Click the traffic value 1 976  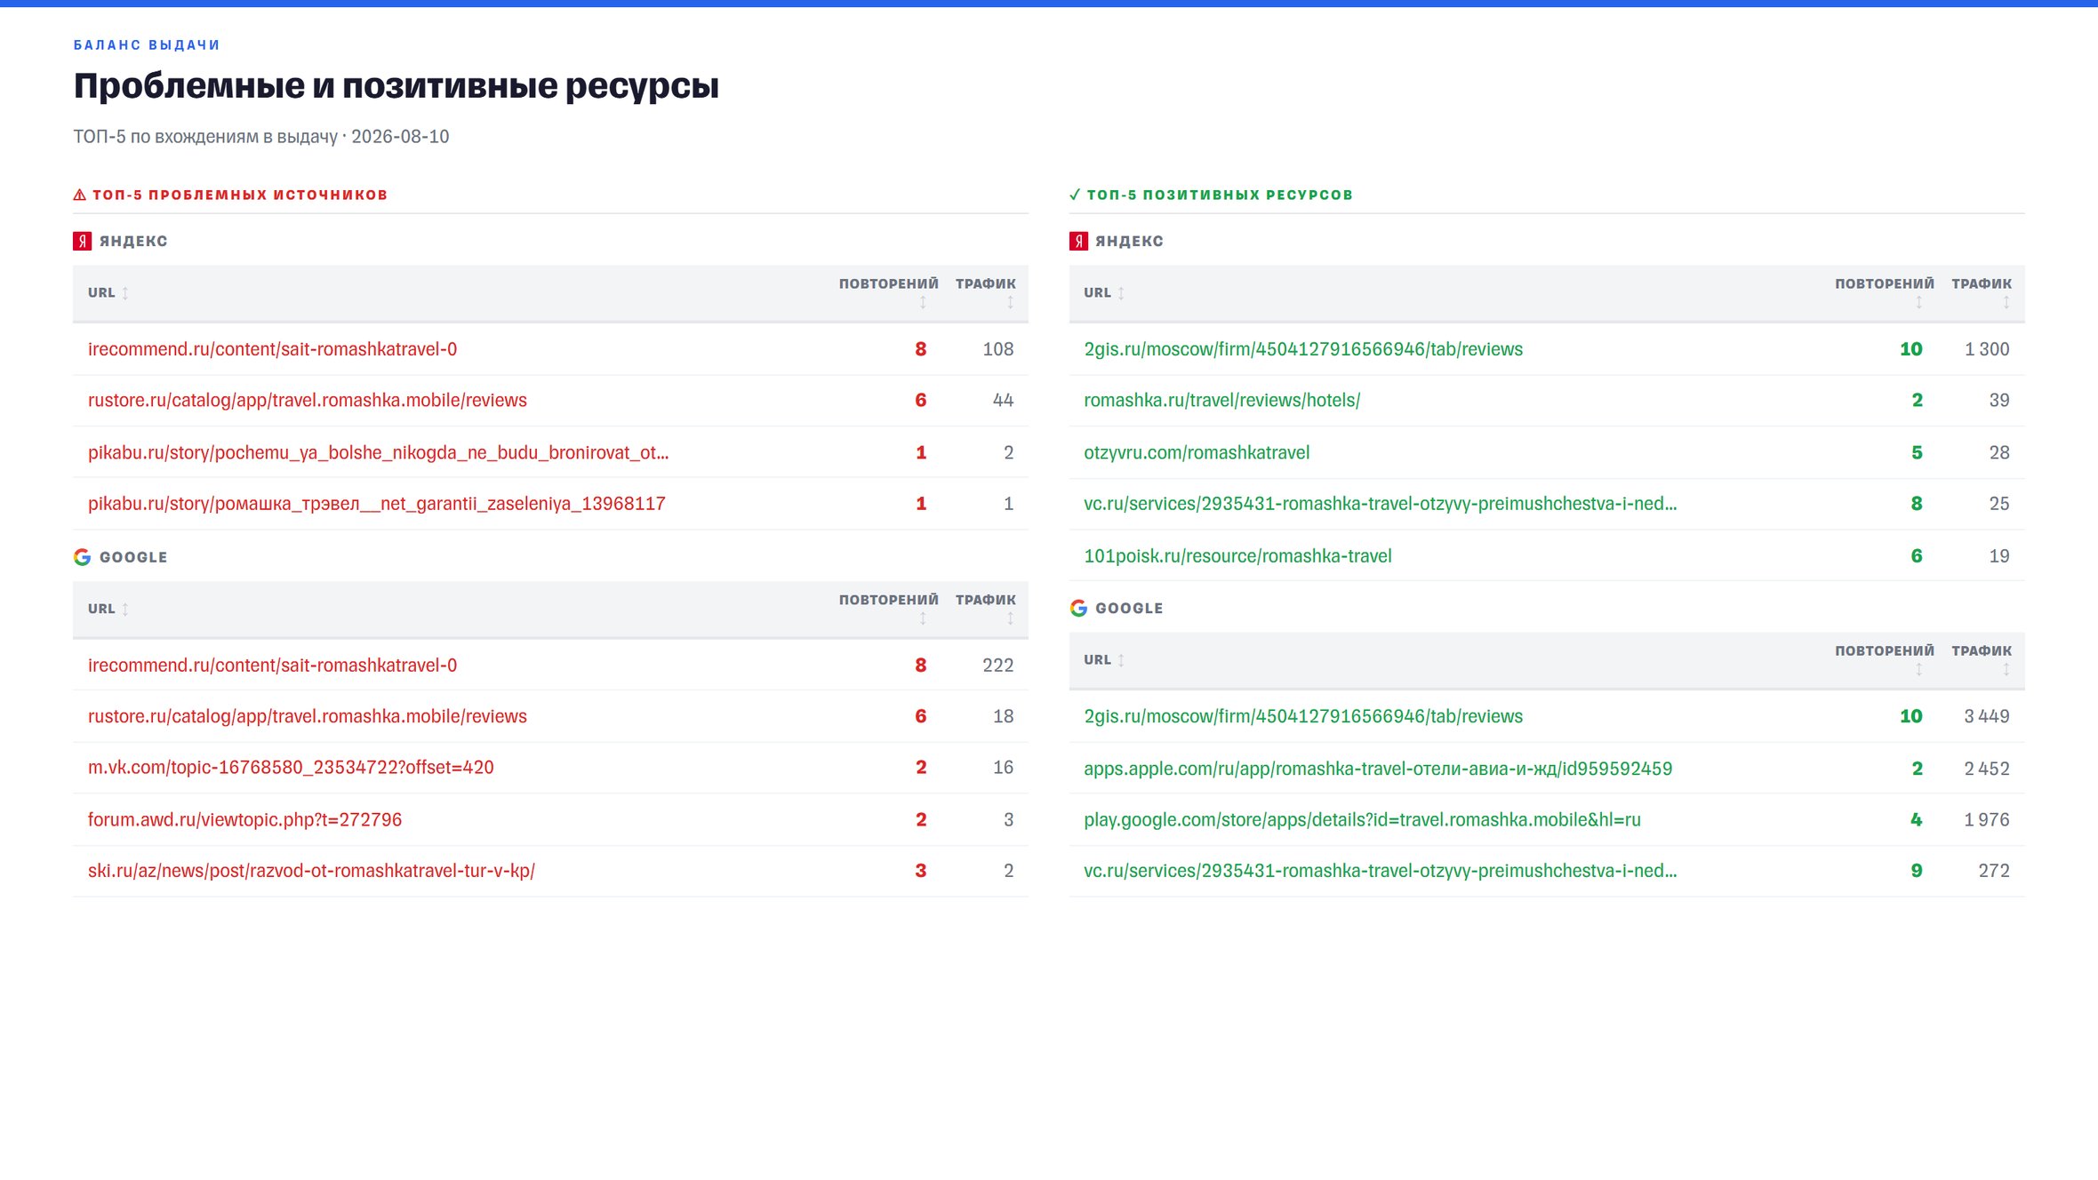click(1987, 819)
